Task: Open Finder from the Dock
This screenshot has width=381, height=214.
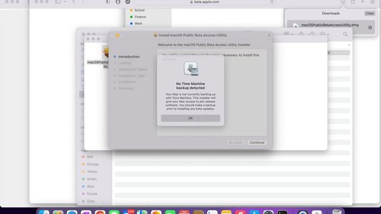Action: [x=44, y=212]
